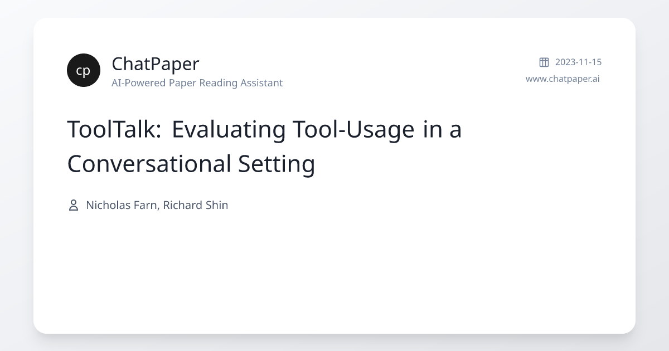Click the calendar glyph to view publication date
Viewport: 669px width, 351px height.
(544, 62)
